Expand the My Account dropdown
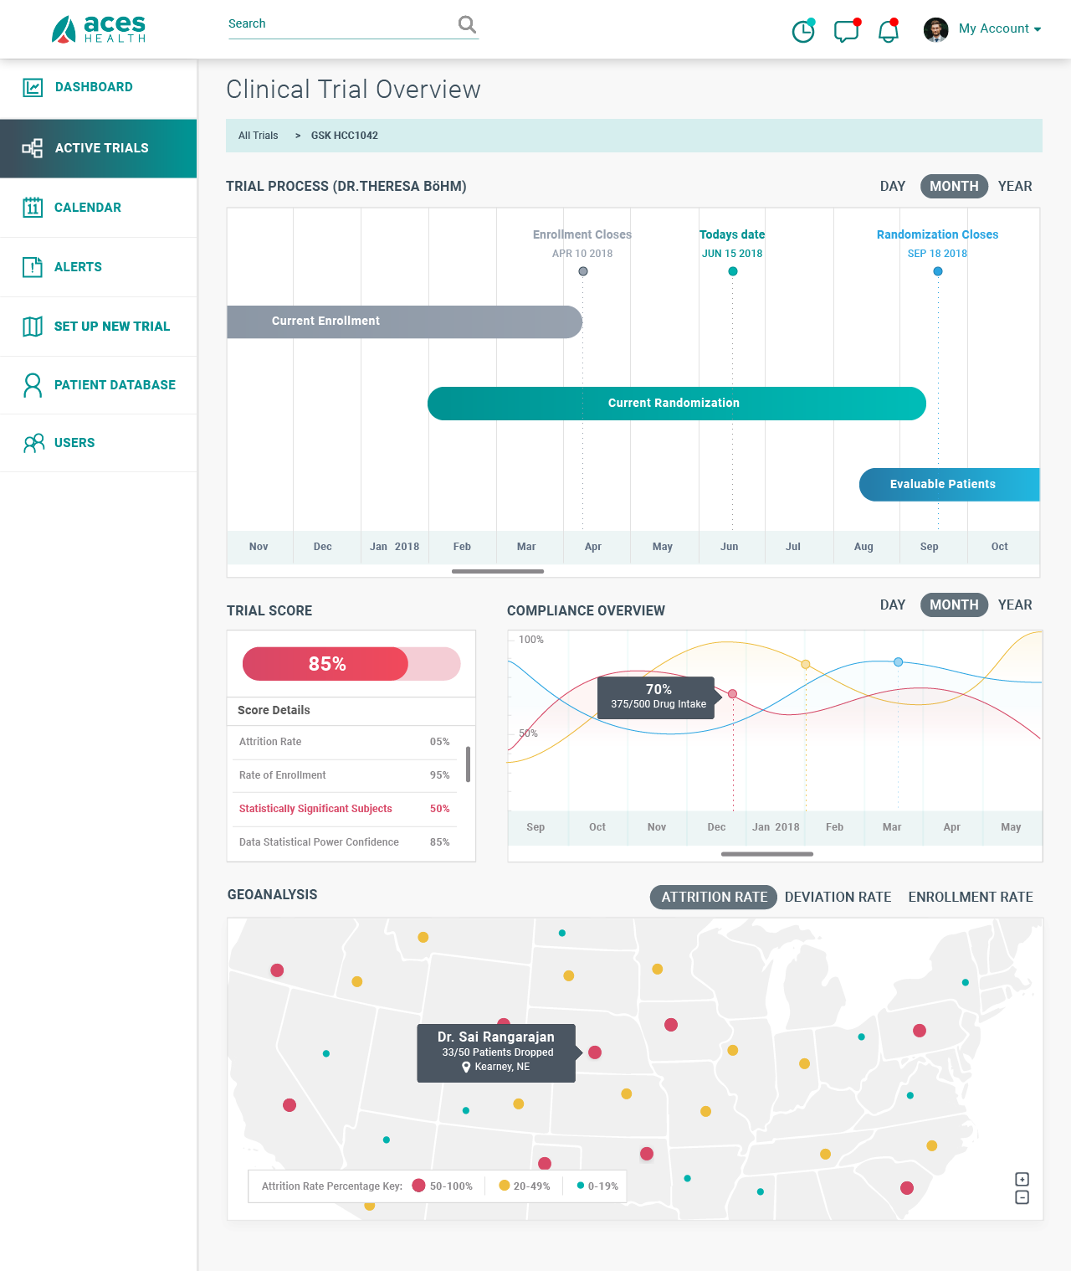The height and width of the screenshot is (1271, 1071). click(x=999, y=28)
